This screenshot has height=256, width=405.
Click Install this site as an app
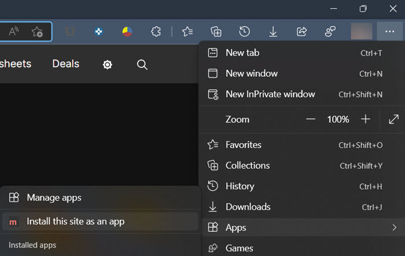click(75, 221)
